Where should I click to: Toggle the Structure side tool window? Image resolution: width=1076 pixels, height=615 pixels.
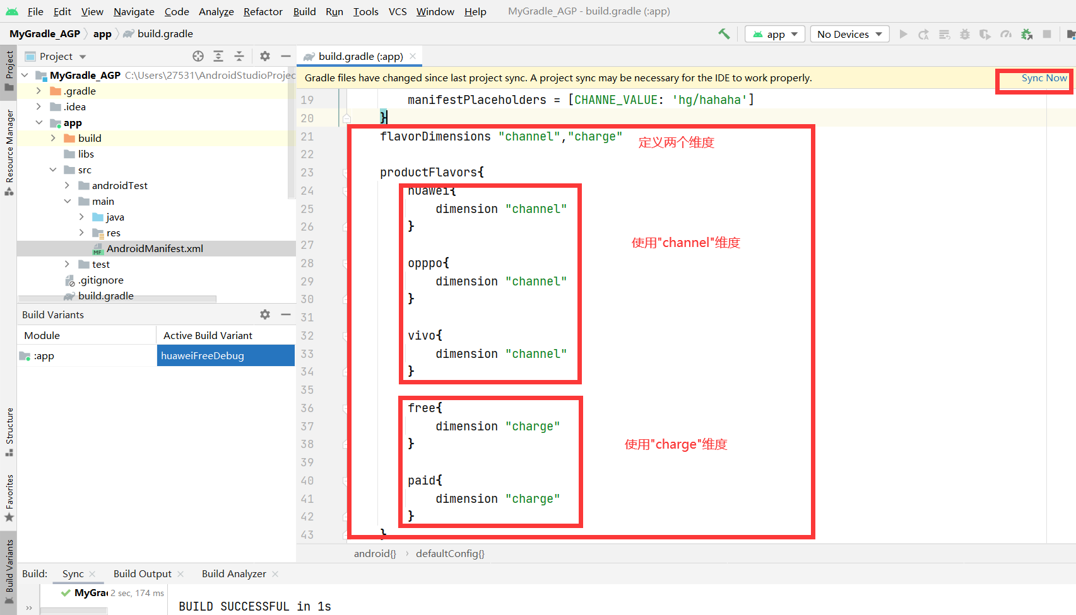pyautogui.click(x=9, y=432)
